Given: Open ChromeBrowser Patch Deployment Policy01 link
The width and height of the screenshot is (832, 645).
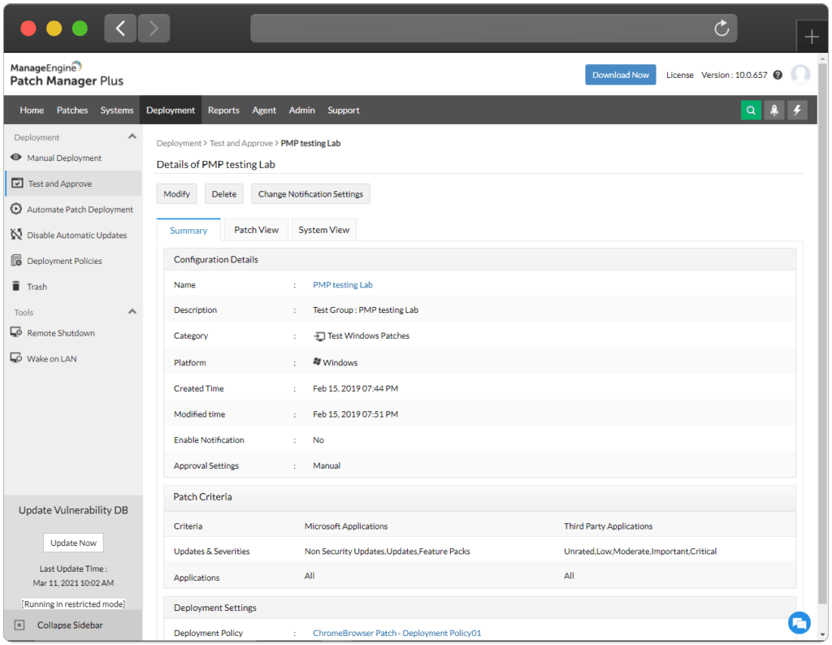Looking at the screenshot, I should [x=396, y=633].
